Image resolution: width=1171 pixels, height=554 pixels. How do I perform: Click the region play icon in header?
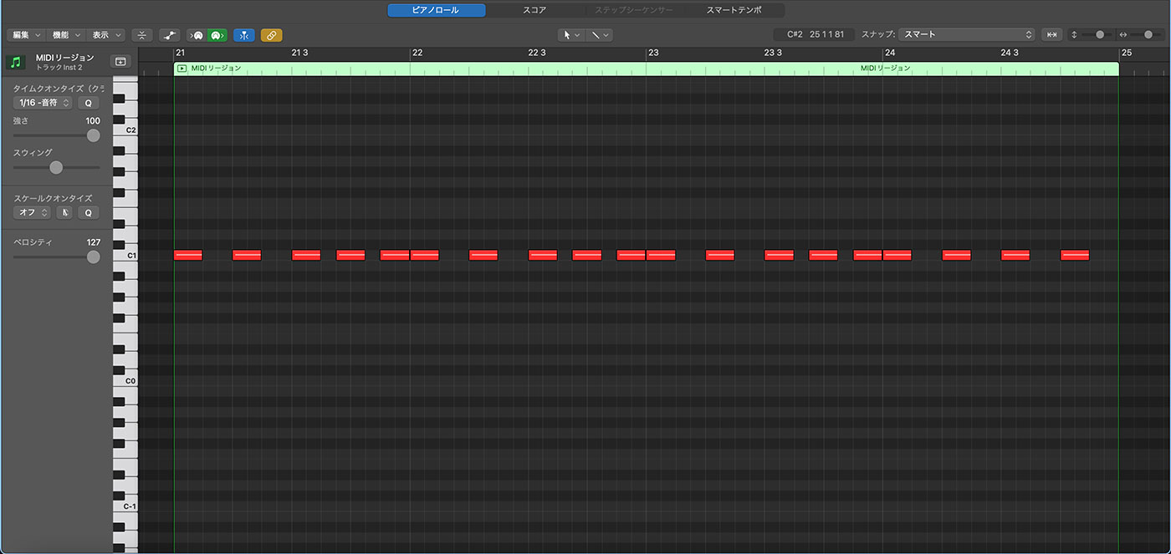click(x=182, y=69)
